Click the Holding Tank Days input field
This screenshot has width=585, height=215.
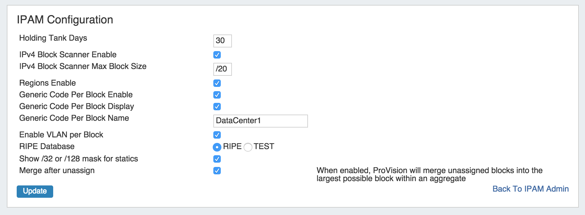tap(222, 41)
